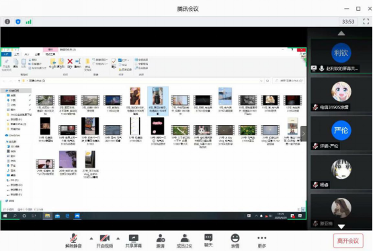Expand the audio options arrow beside mute
The image size is (373, 251).
pos(91,238)
